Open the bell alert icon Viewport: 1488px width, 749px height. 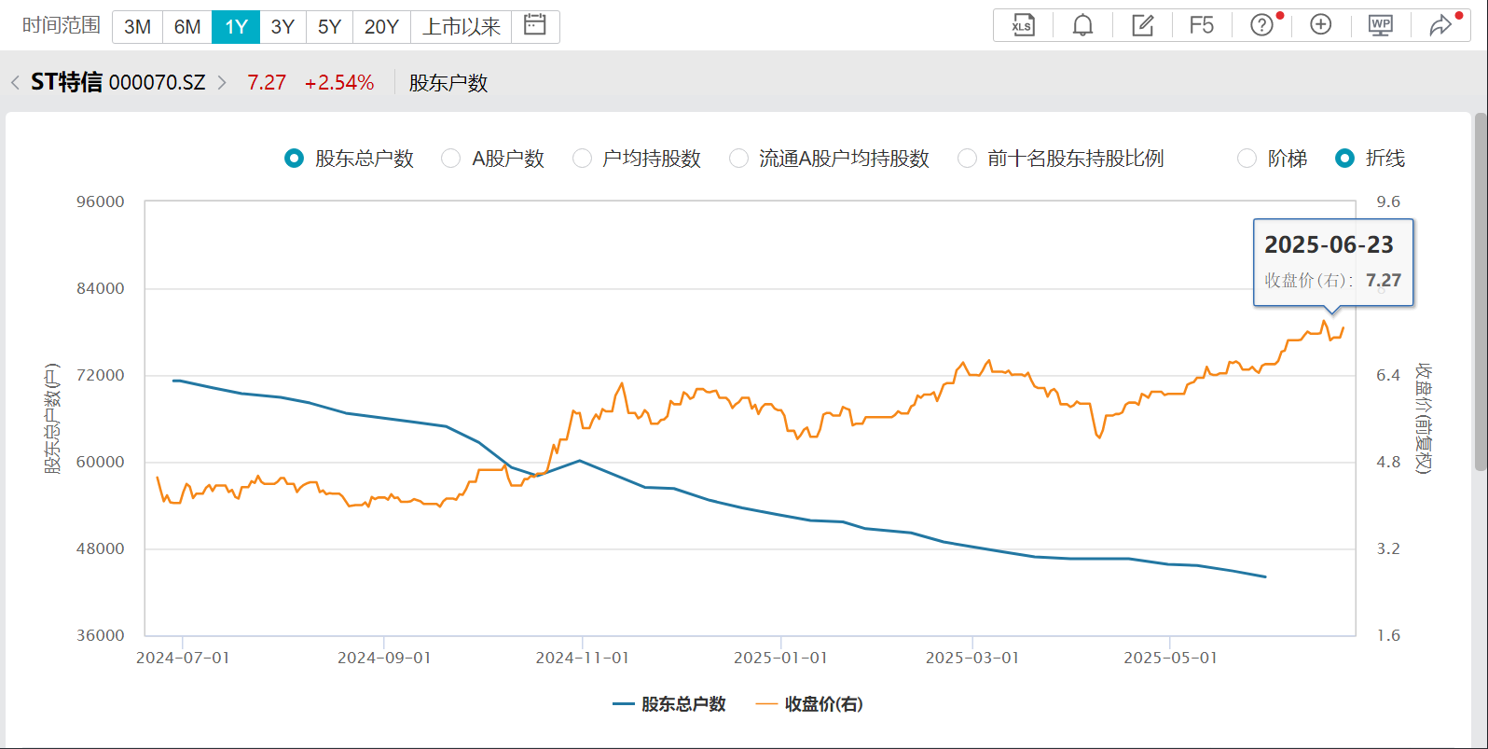pyautogui.click(x=1082, y=25)
